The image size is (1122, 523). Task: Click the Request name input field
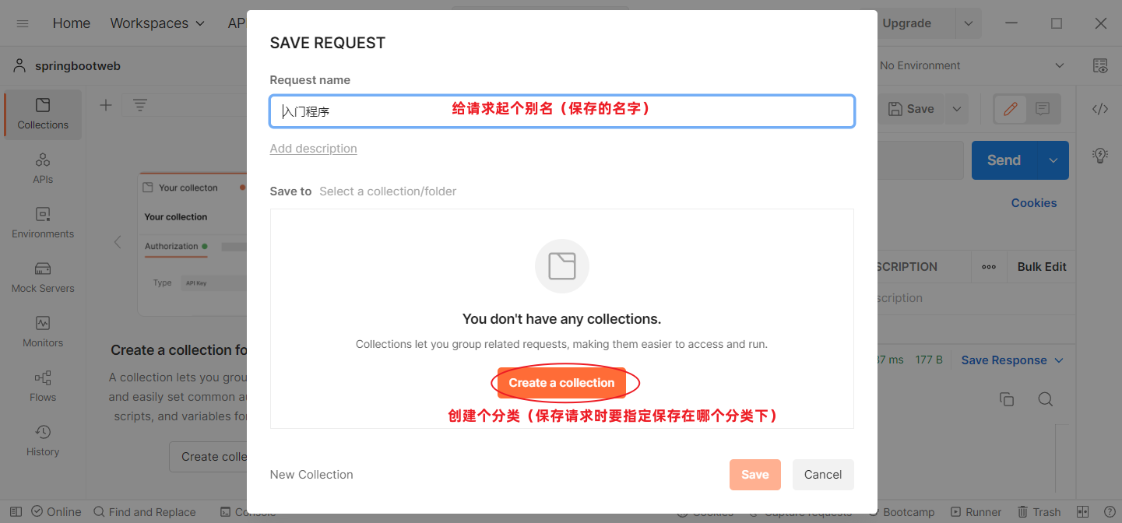tap(561, 111)
